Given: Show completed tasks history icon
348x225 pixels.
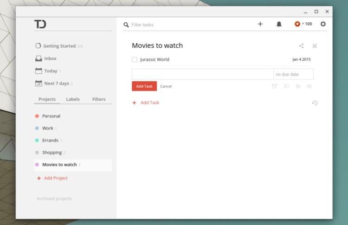Looking at the screenshot, I should (315, 103).
